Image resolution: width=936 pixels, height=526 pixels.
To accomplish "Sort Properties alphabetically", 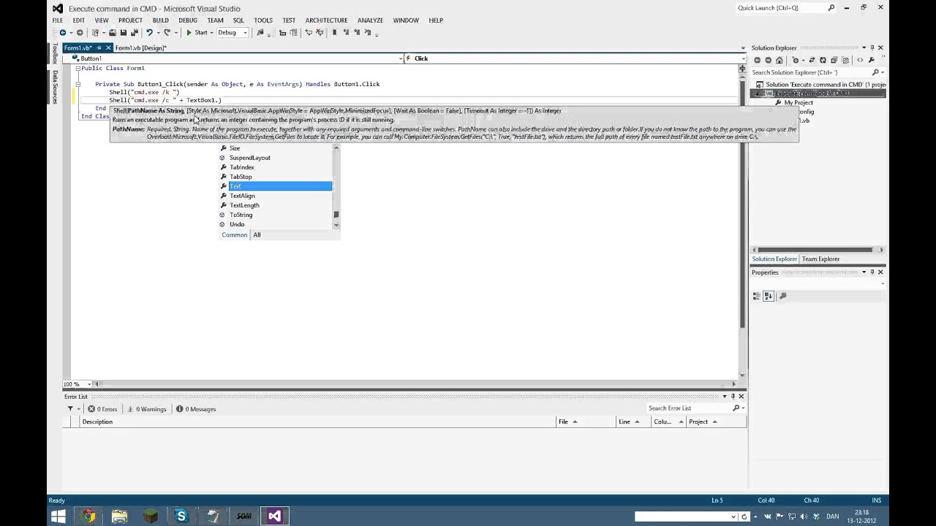I will coord(769,296).
